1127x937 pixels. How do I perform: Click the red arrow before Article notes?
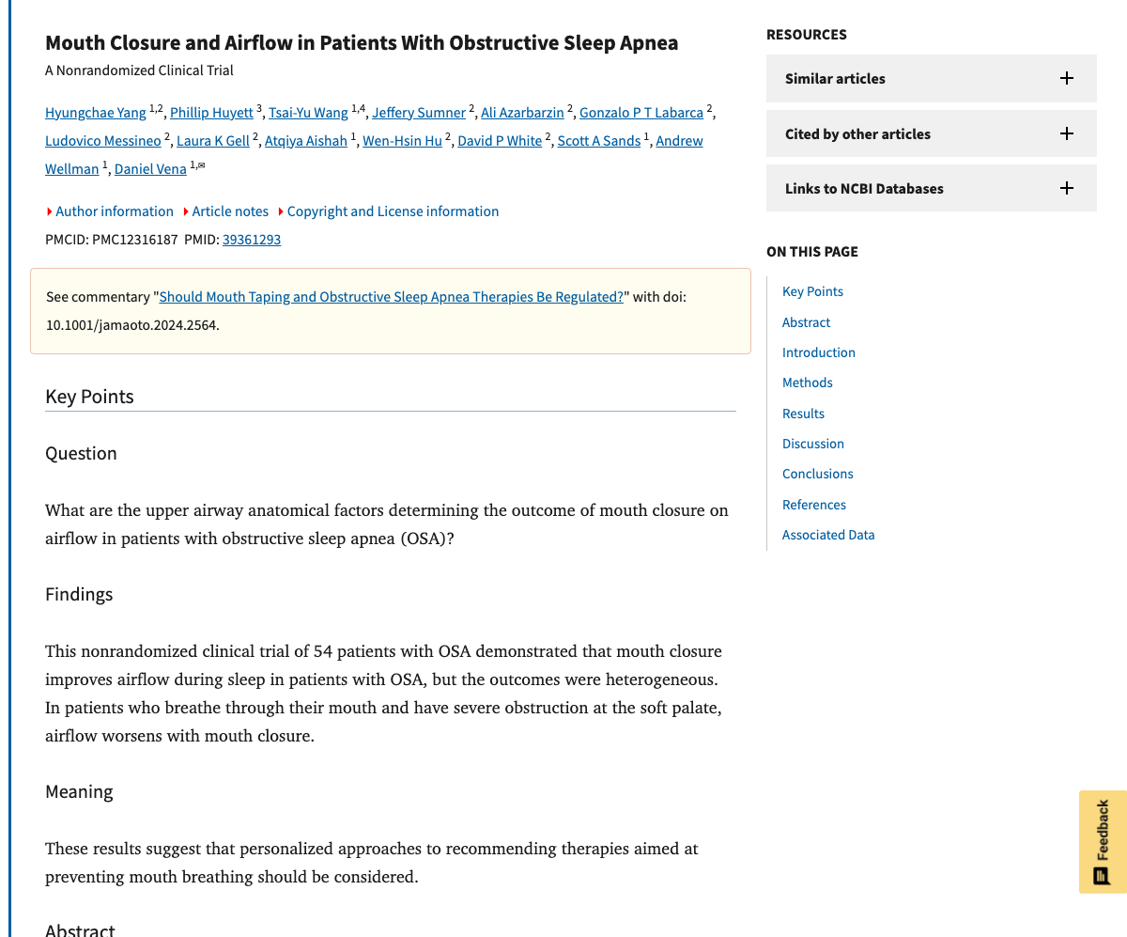coord(186,211)
